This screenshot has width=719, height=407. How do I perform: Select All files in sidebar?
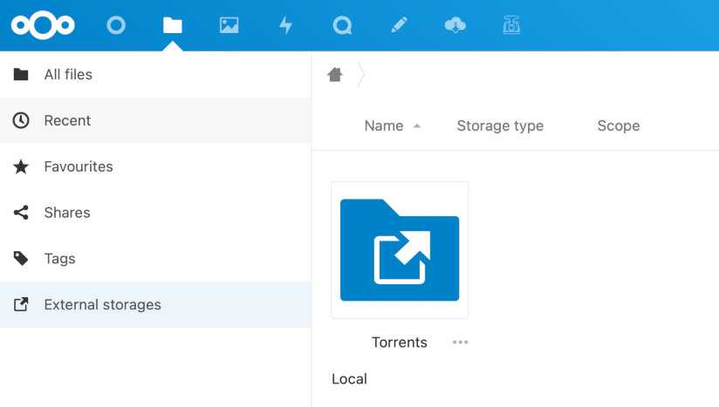[68, 75]
